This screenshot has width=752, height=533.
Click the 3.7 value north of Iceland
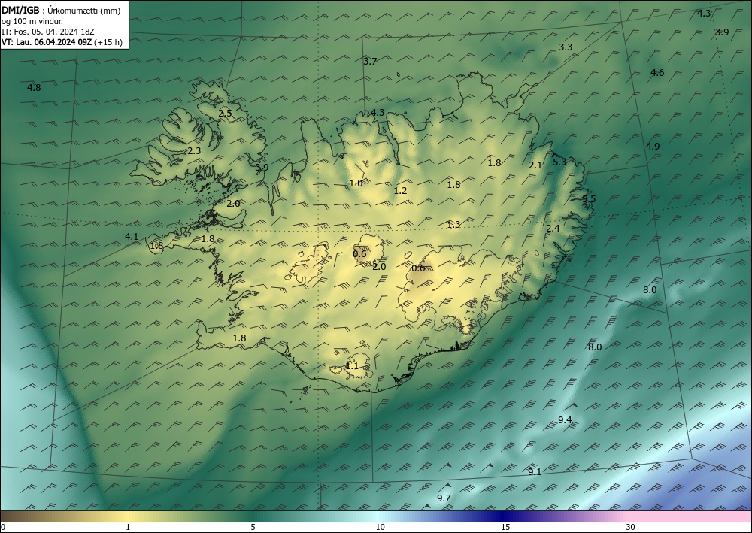370,62
